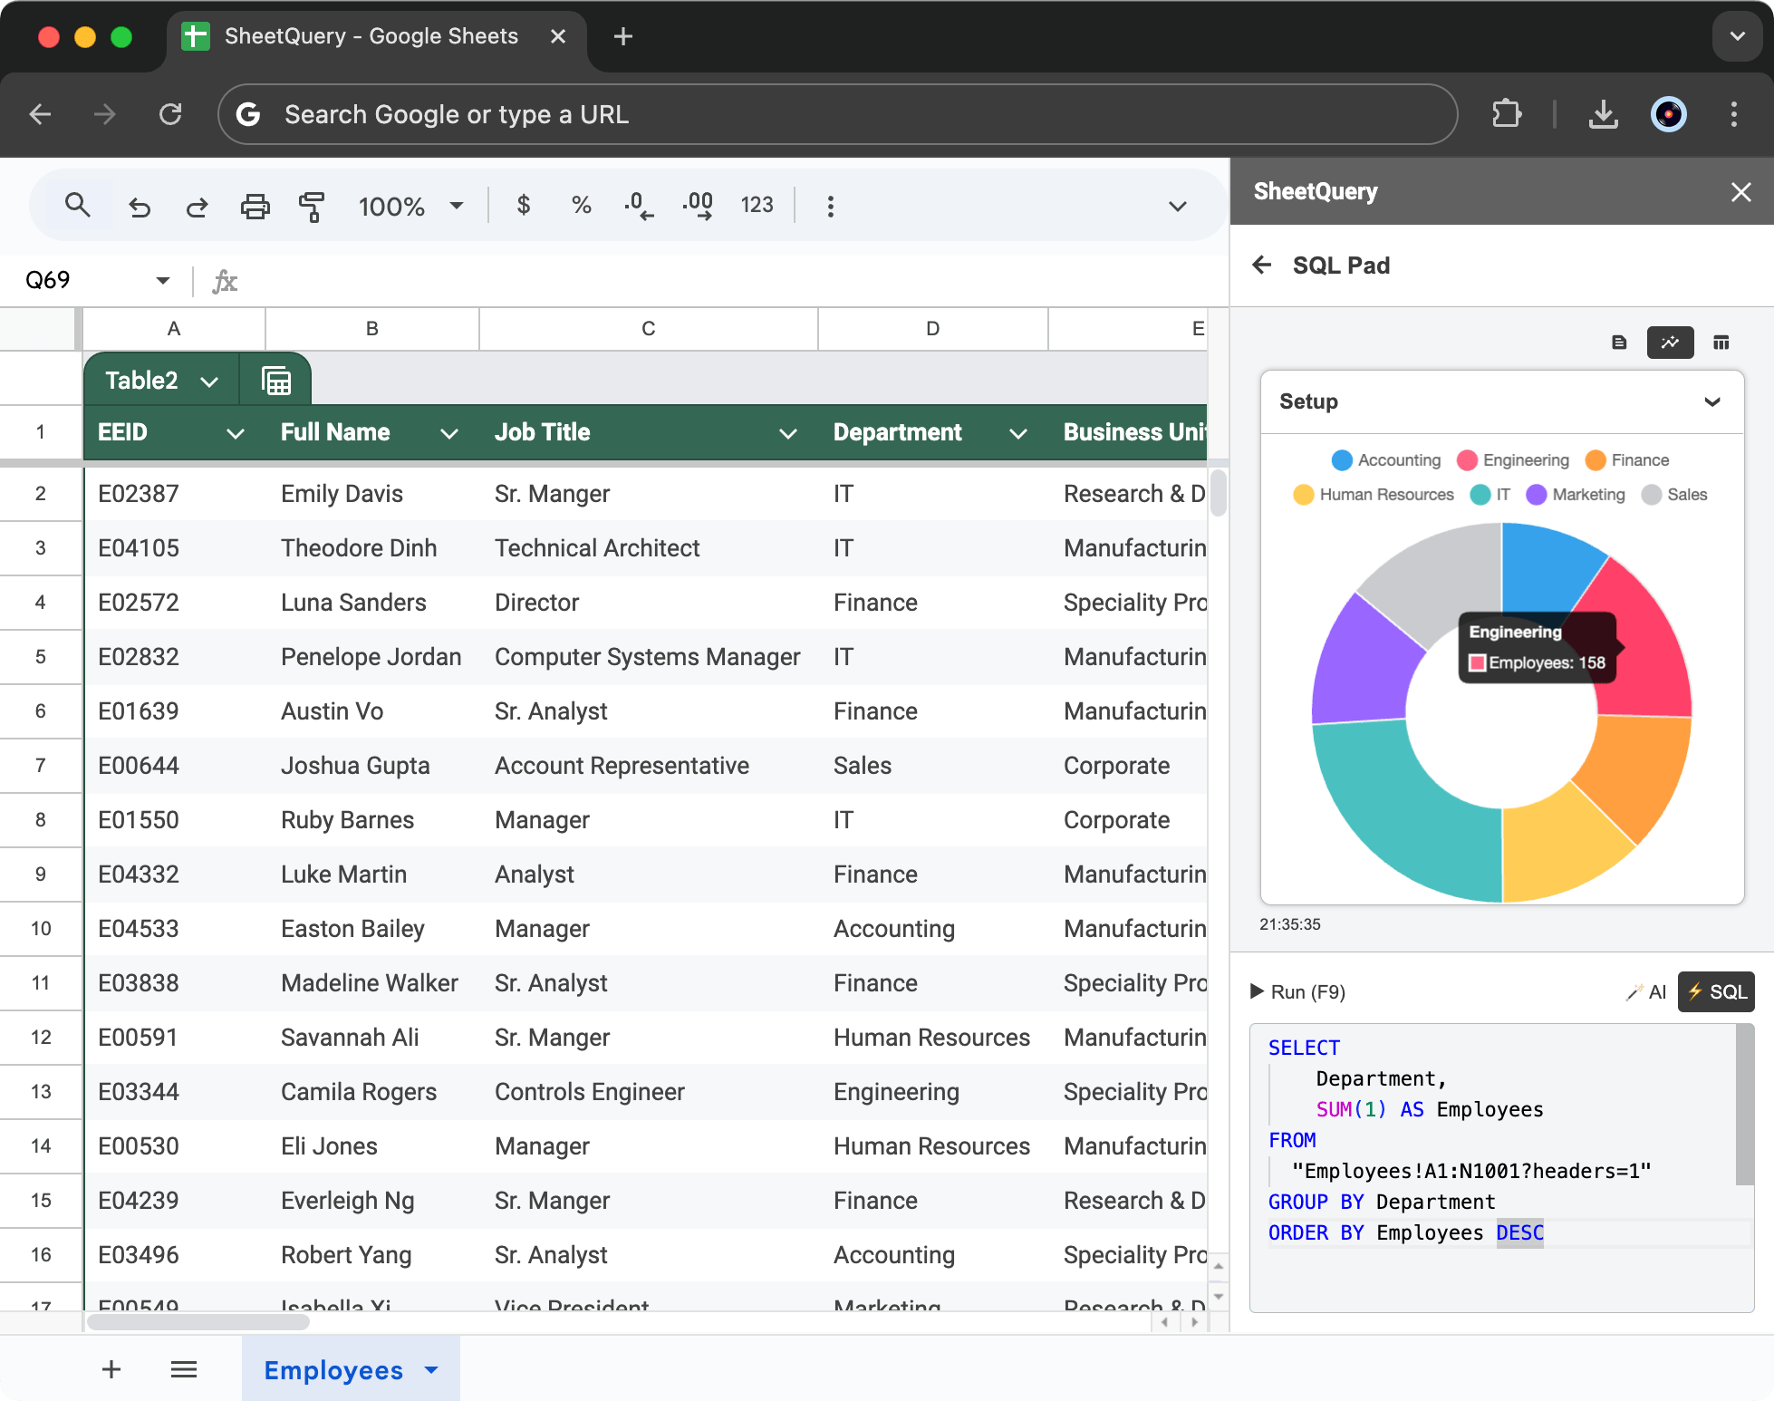The height and width of the screenshot is (1401, 1774).
Task: Toggle the Engineering legend item in the chart
Action: (1512, 460)
